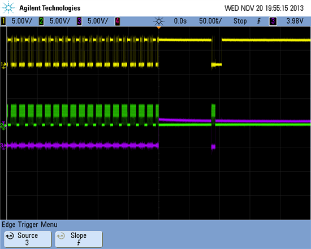Click the 3.98V trigger level readout
311x249 pixels.
[295, 21]
